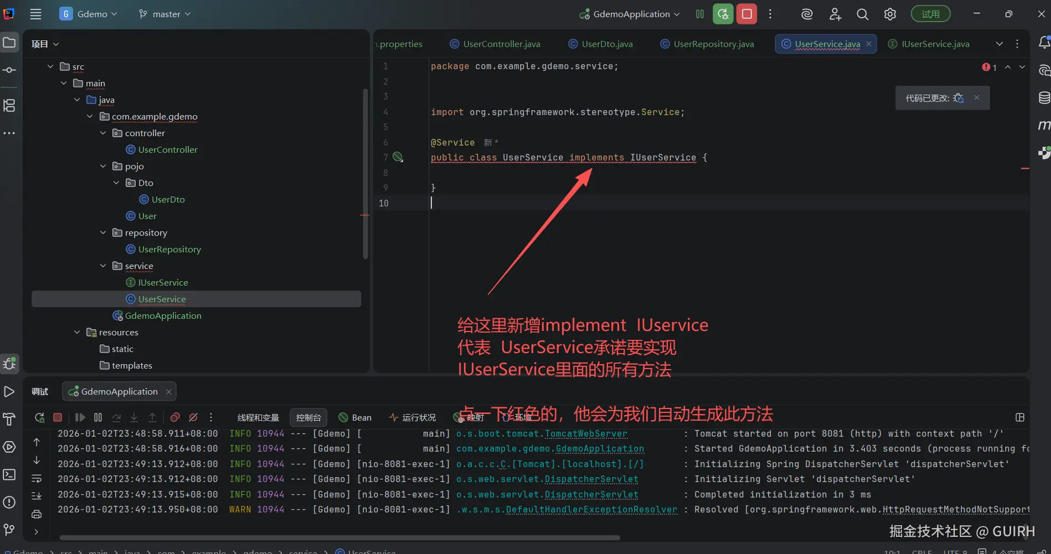Image resolution: width=1051 pixels, height=554 pixels.
Task: Close the UserService.java editor tab
Action: point(869,44)
